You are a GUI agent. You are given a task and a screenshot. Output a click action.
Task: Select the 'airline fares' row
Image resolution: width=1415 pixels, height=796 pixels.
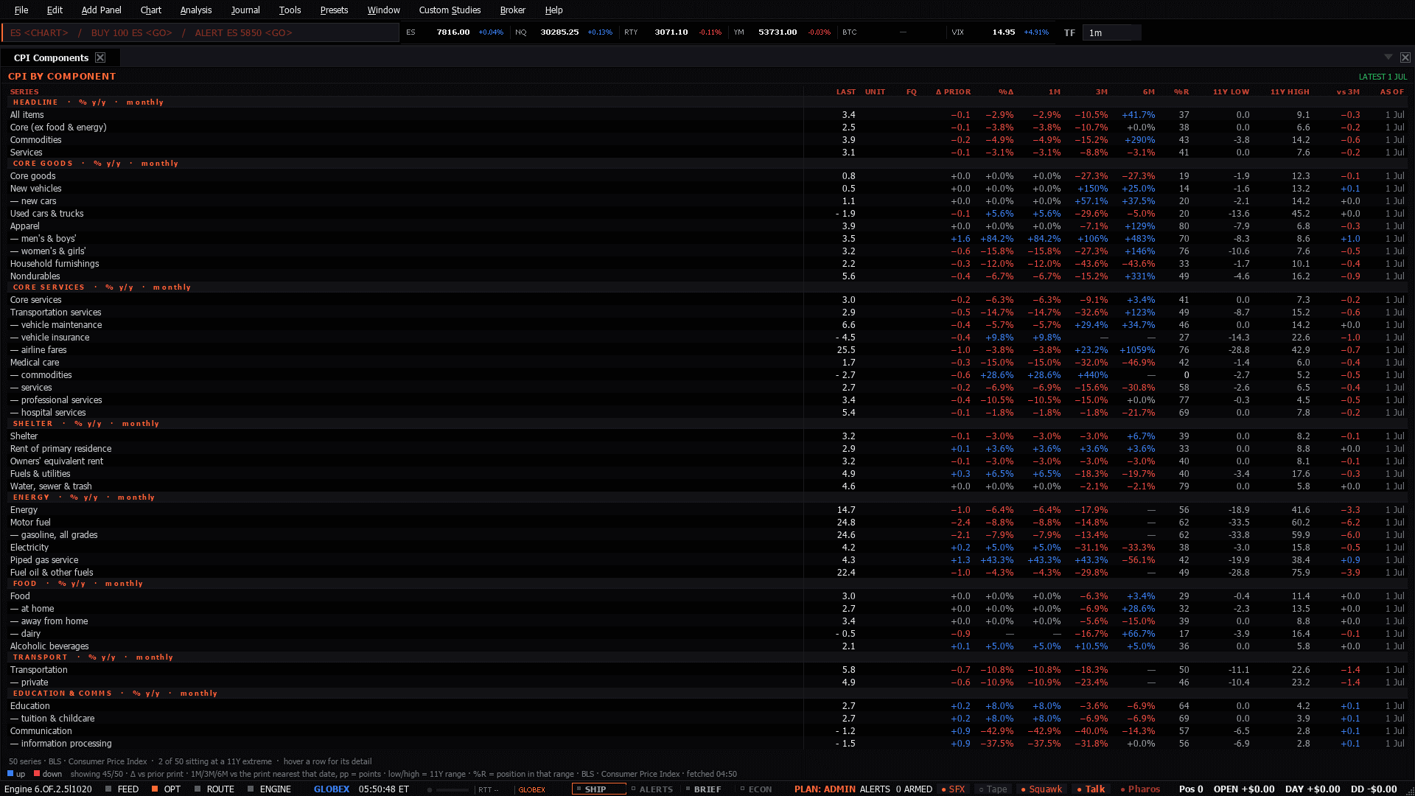tap(707, 350)
